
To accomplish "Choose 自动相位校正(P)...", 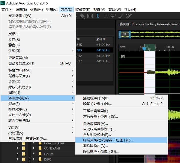I will pos(121,135).
